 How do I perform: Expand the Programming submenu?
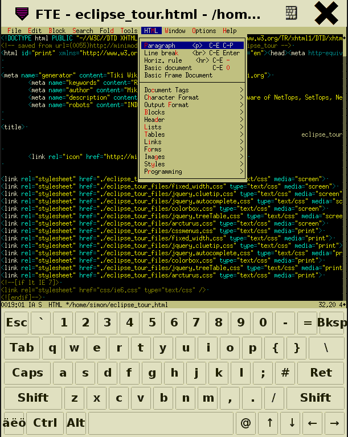[193, 171]
